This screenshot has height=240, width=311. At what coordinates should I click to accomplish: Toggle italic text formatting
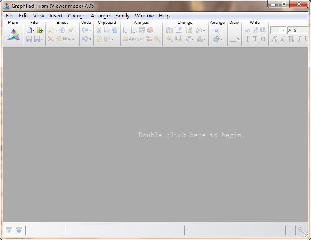click(x=299, y=39)
